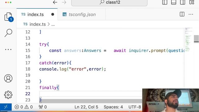Switch to the index.ts tab
Screen dimensions: 199x112
point(35,15)
